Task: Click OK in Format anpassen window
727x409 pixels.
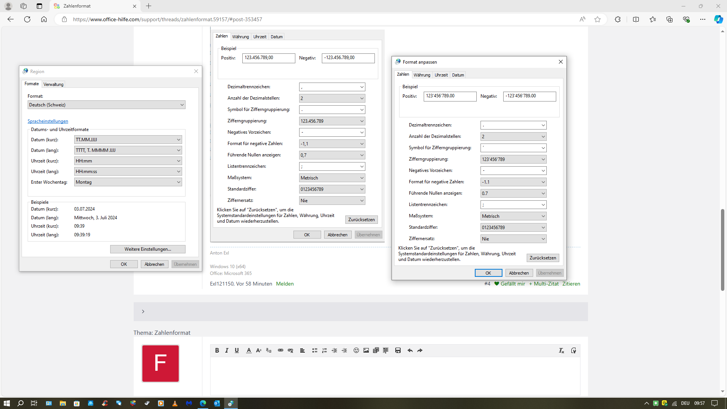Action: point(488,273)
